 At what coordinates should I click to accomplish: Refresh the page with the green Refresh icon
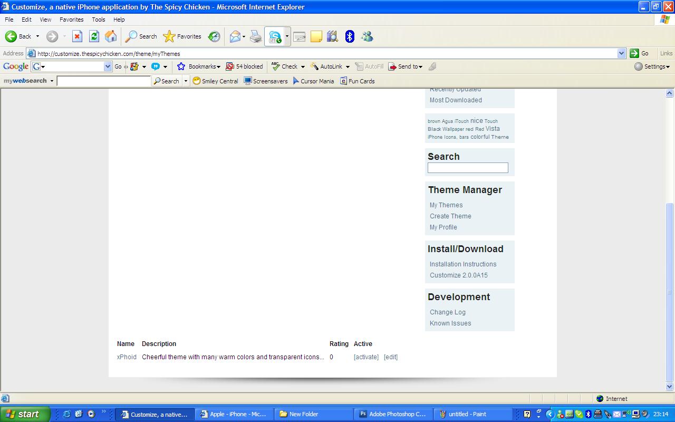(94, 36)
